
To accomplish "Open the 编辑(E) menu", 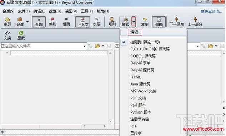I will 39,11.
